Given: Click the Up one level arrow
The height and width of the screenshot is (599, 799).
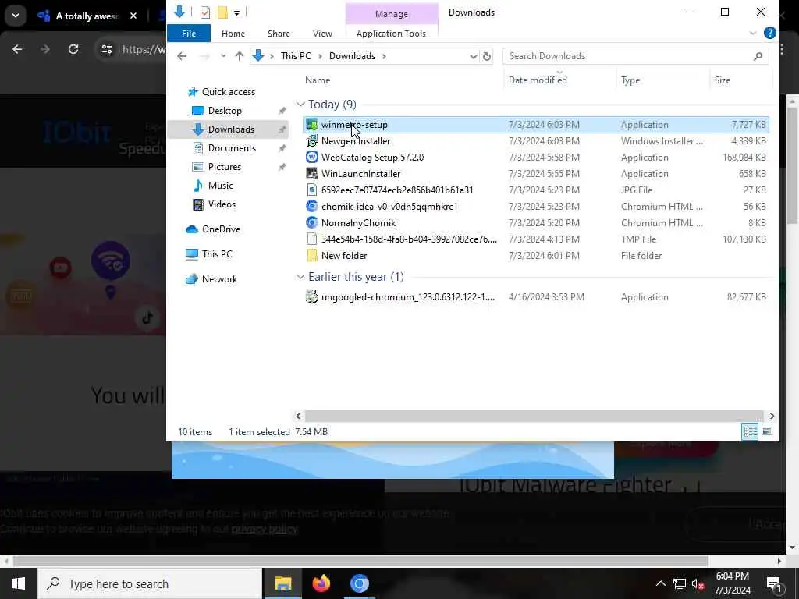Looking at the screenshot, I should pos(239,56).
